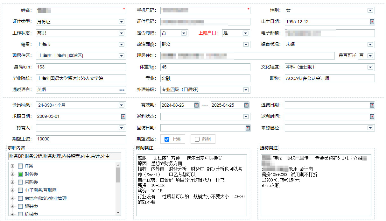Check the 苏州 expected city checkbox
This screenshot has height=221, width=386.
[197, 139]
